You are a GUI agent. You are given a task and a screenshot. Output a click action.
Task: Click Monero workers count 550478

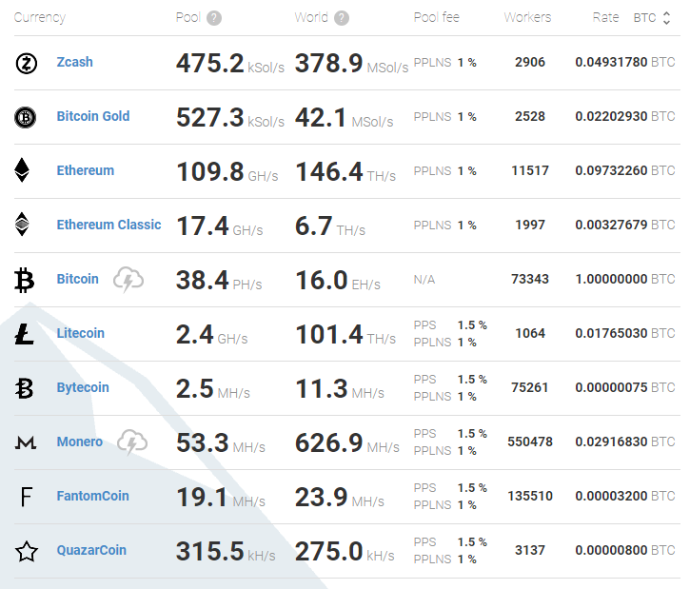[x=530, y=442]
